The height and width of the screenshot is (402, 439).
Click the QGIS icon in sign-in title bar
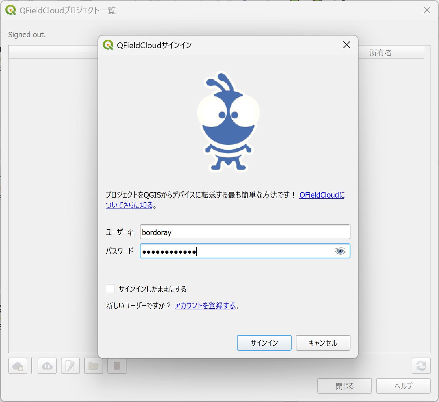(108, 45)
